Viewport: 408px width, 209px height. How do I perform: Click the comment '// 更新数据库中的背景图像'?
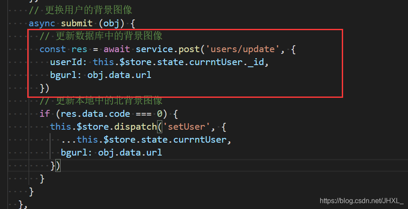[101, 36]
